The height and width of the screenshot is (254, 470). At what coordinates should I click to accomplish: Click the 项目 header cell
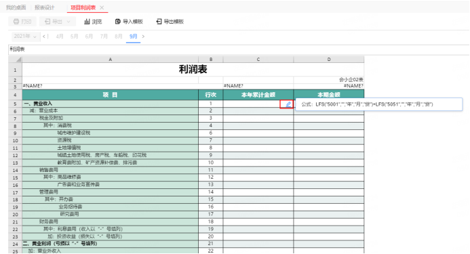tap(111, 95)
